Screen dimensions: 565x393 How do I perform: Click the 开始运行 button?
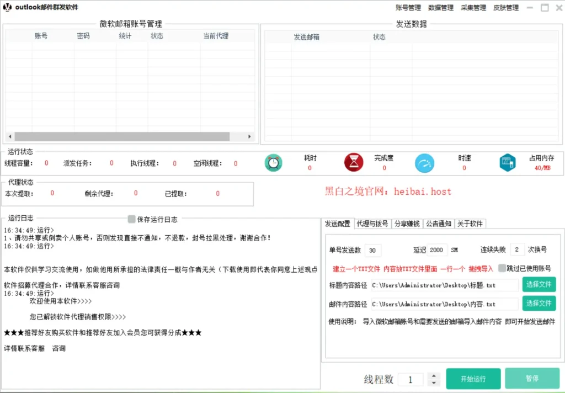[x=473, y=379]
